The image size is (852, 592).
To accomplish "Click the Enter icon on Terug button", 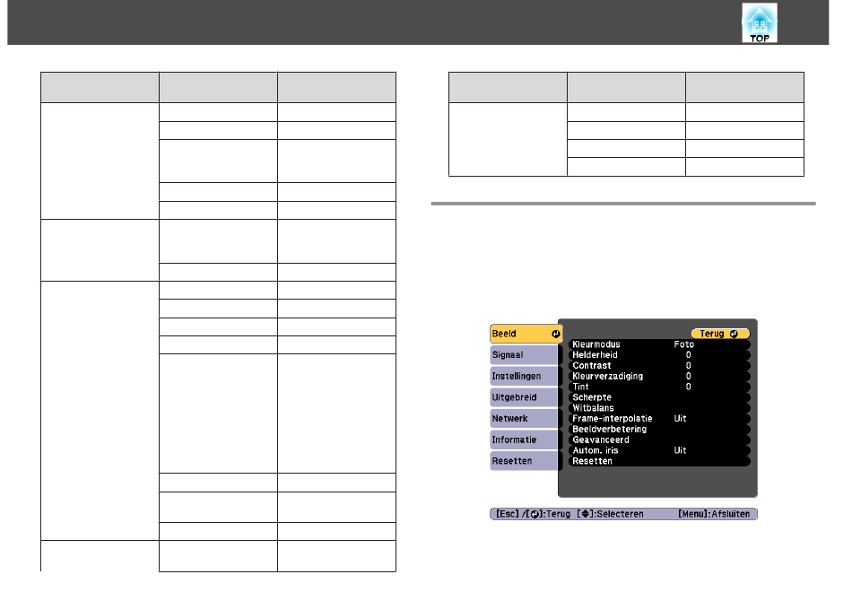I will 734,334.
